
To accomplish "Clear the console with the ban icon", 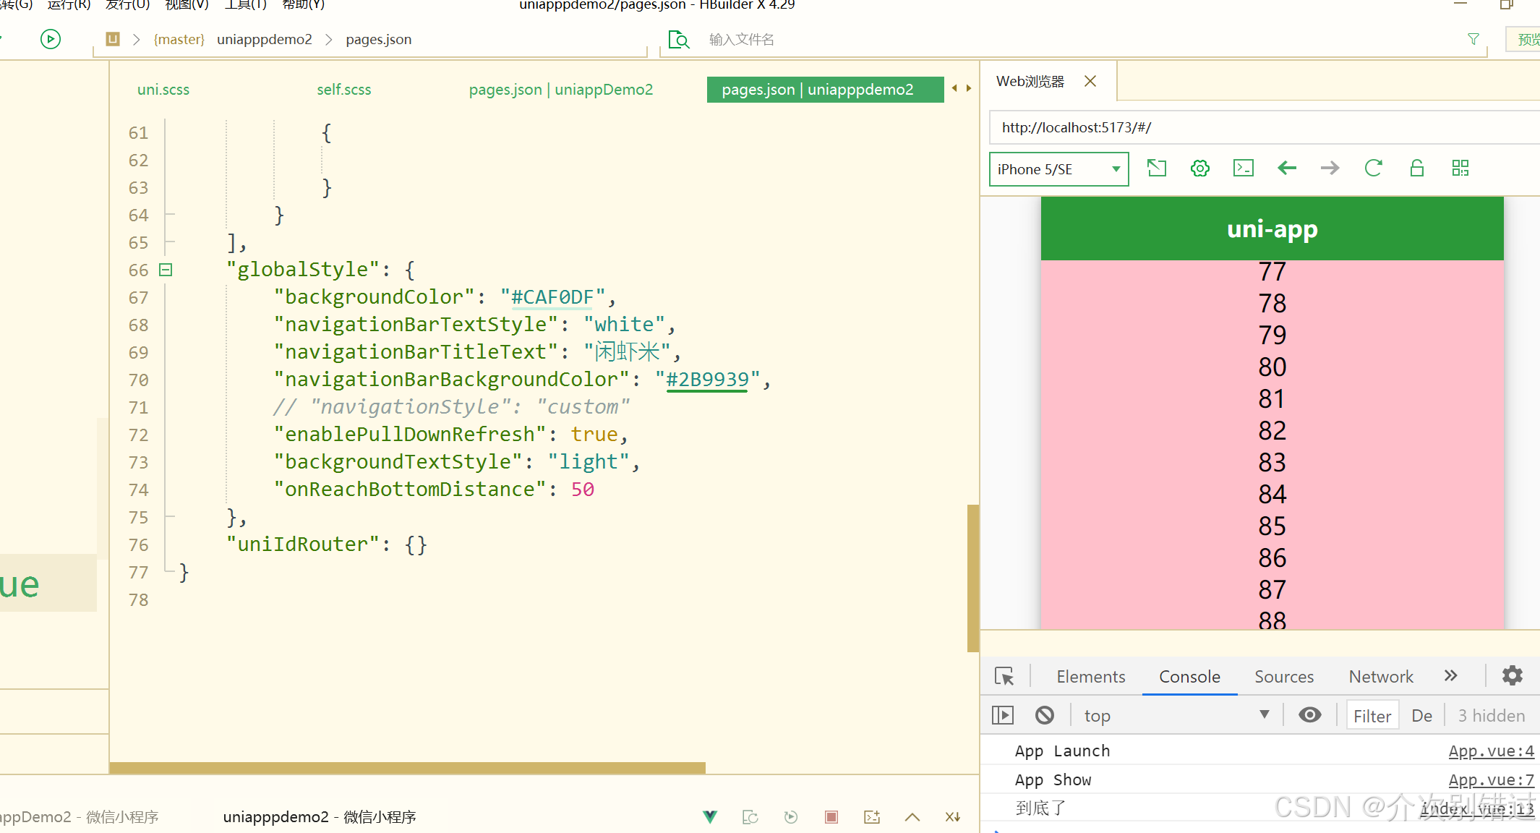I will [1044, 715].
